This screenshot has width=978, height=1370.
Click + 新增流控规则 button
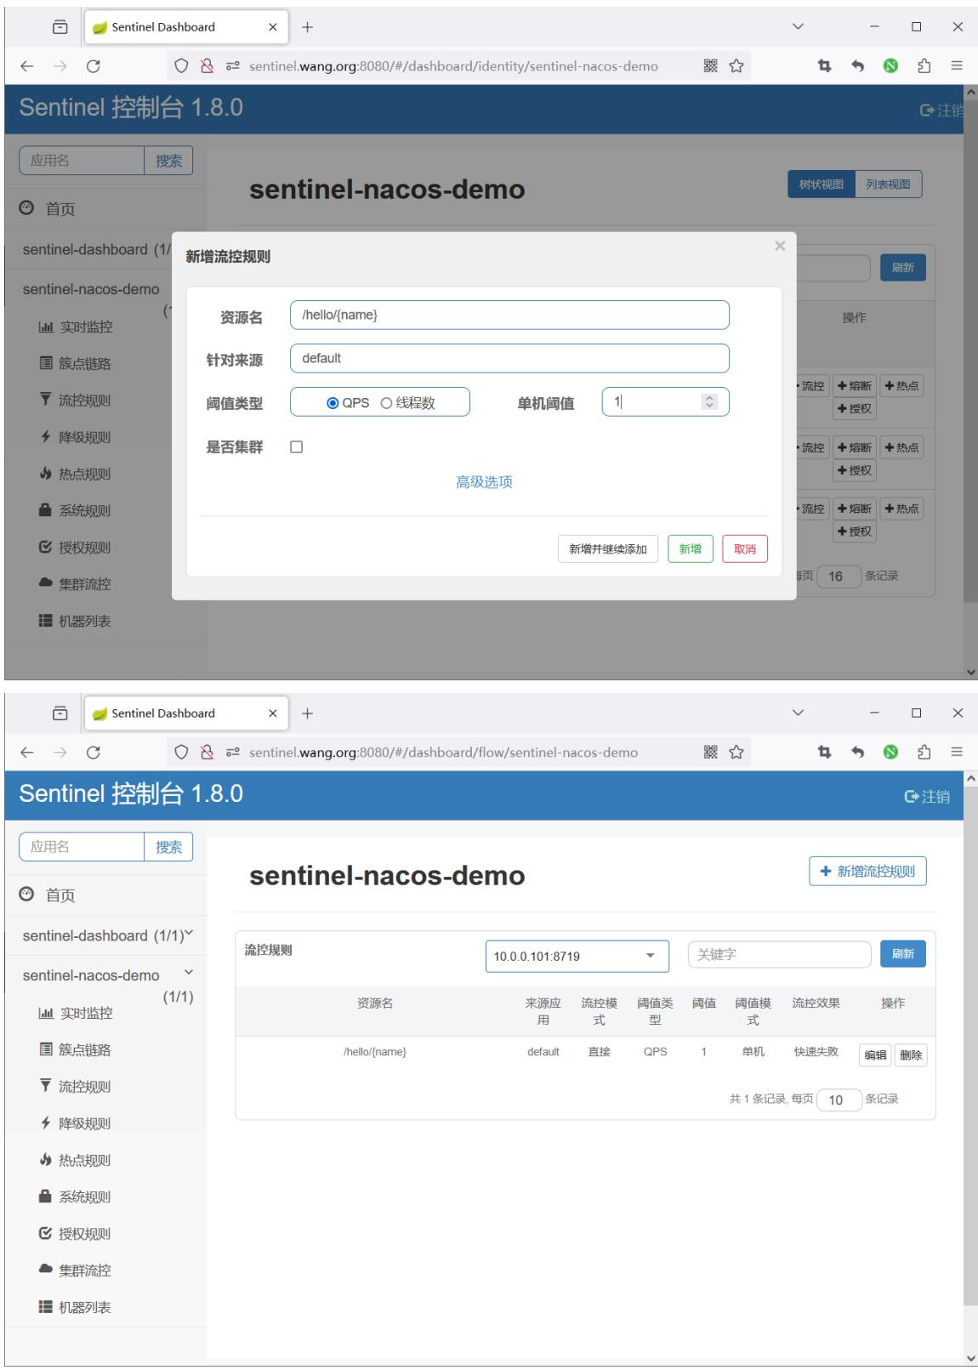[867, 871]
